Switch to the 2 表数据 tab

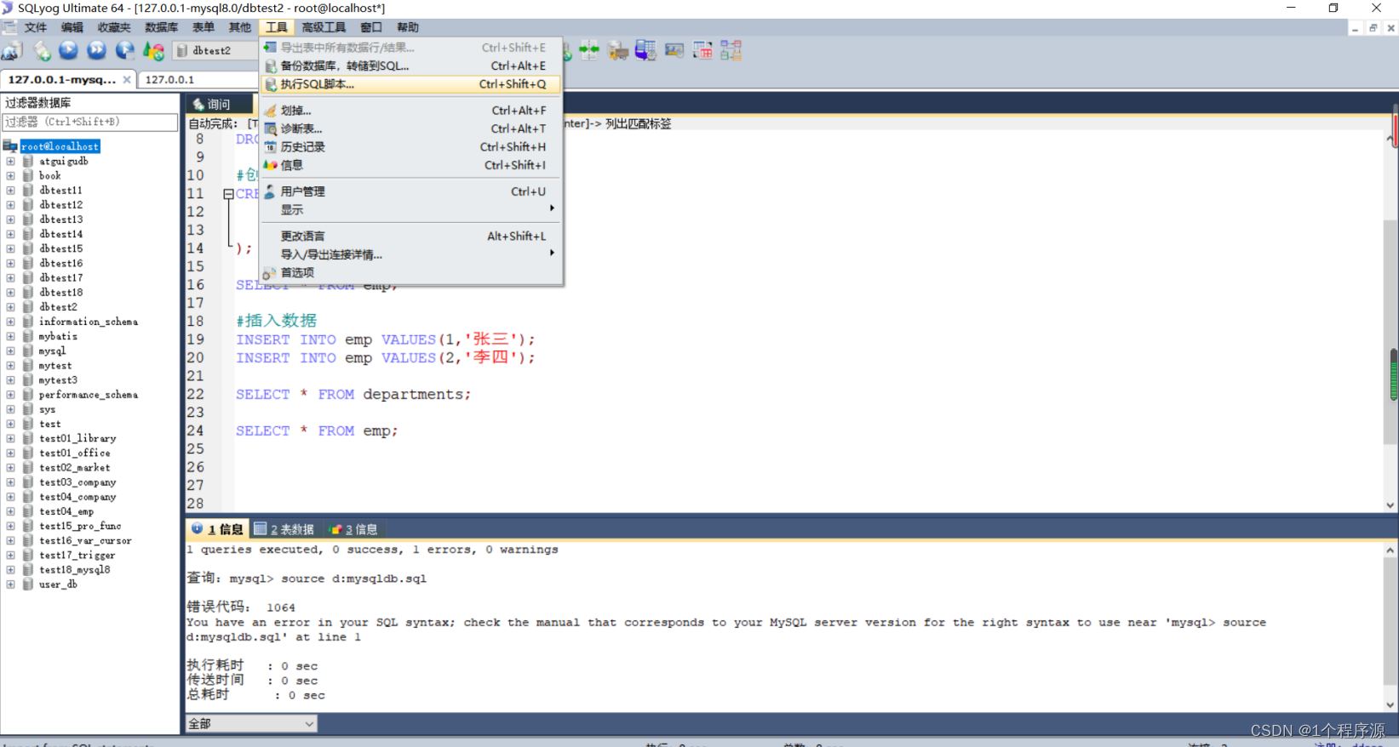(x=284, y=529)
